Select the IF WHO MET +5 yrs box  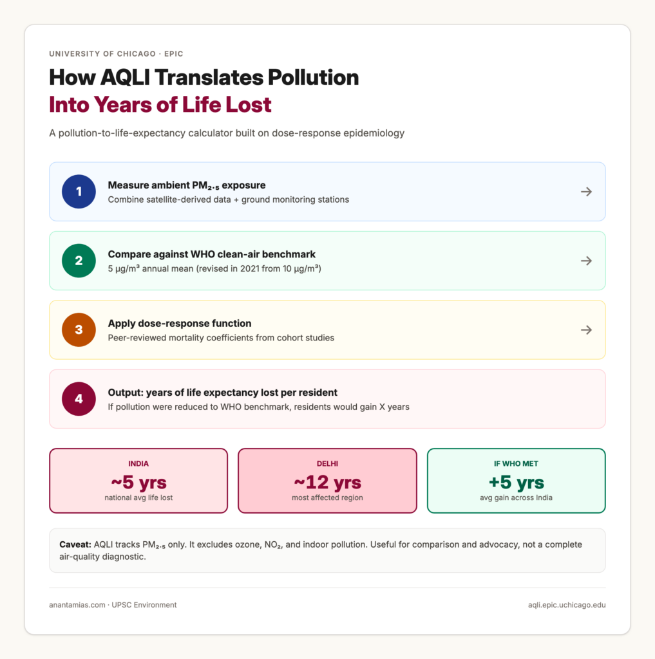(x=516, y=480)
